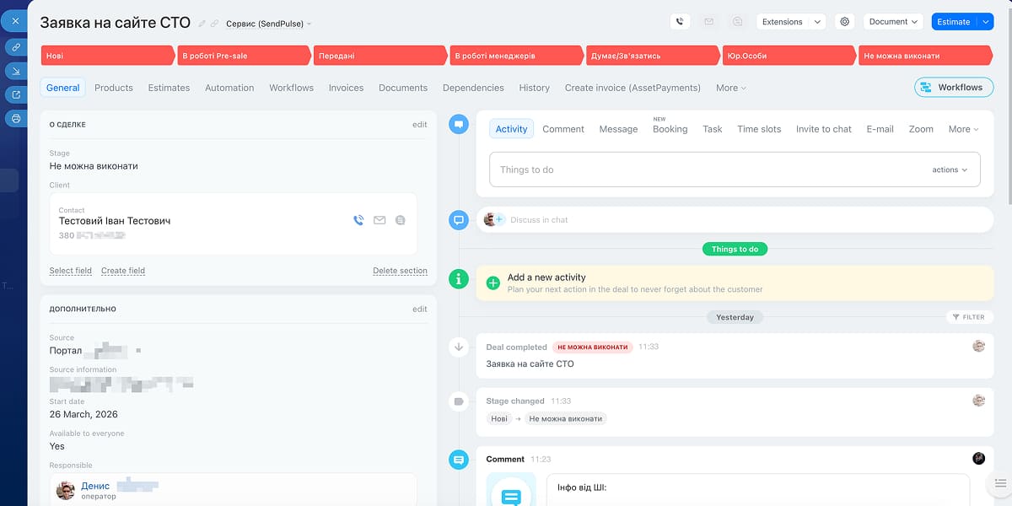Edit deal title with the pencil icon
1012x506 pixels.
(x=202, y=24)
